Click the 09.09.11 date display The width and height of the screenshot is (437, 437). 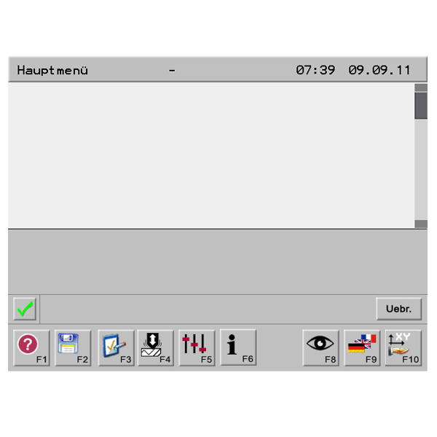(x=379, y=70)
